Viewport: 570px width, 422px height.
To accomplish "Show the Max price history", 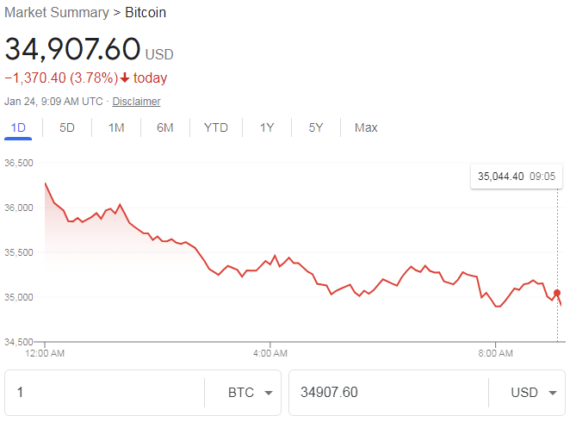I will coord(366,127).
